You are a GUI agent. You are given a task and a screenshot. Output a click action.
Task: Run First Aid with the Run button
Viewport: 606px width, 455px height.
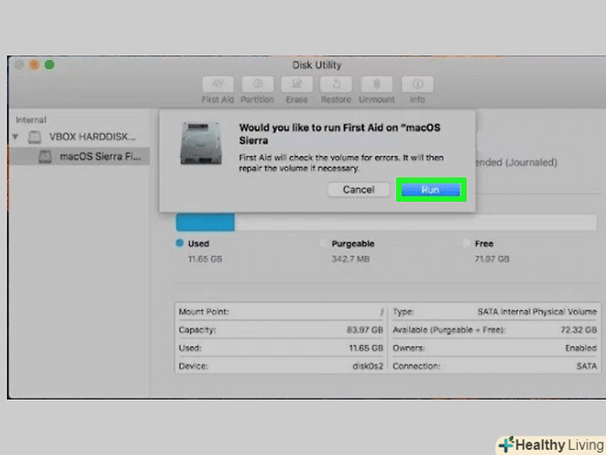[430, 190]
